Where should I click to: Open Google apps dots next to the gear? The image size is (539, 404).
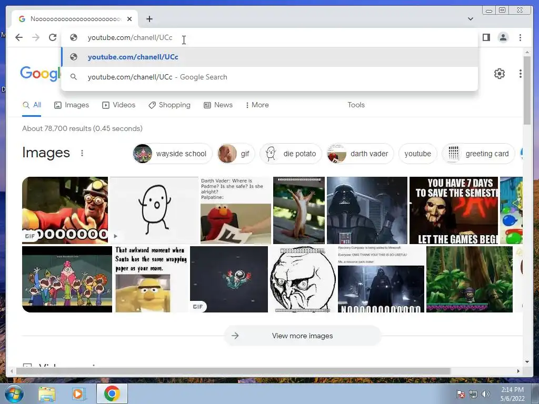pos(521,74)
